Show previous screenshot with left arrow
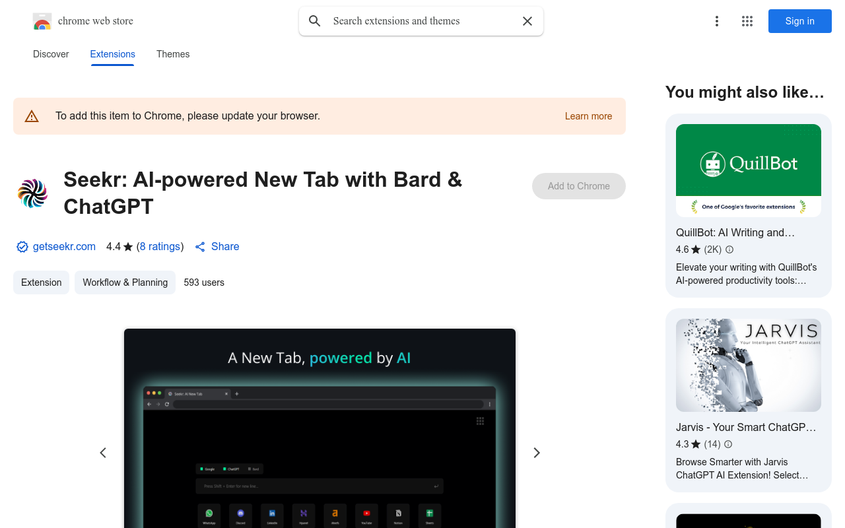The image size is (845, 528). click(103, 453)
